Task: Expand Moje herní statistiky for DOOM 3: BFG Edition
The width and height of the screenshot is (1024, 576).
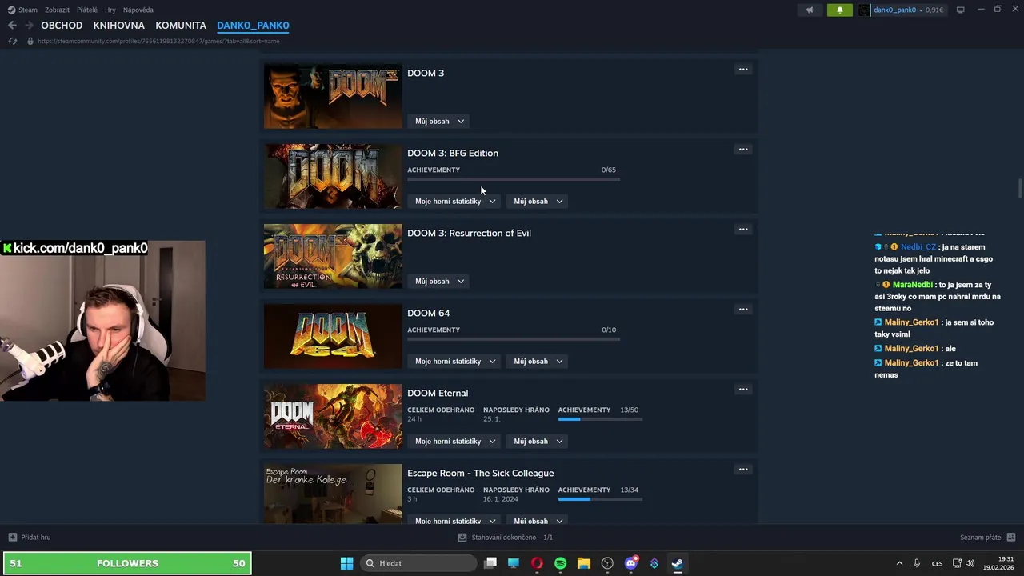Action: click(x=455, y=201)
